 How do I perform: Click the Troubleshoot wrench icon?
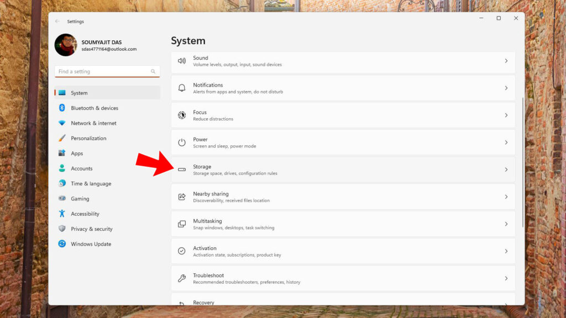pos(181,278)
